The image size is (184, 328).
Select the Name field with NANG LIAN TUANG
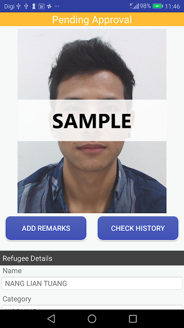tap(92, 283)
